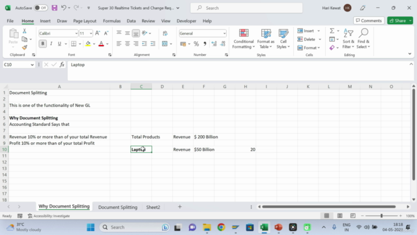This screenshot has width=417, height=235.
Task: Click the Page Layout view icon
Action: (340, 215)
